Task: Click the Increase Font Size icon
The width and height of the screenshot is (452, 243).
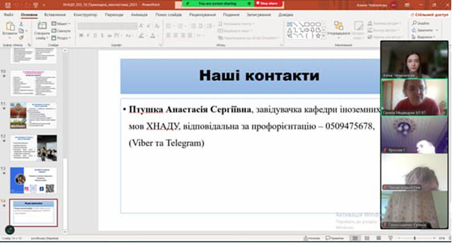Action: (141, 26)
